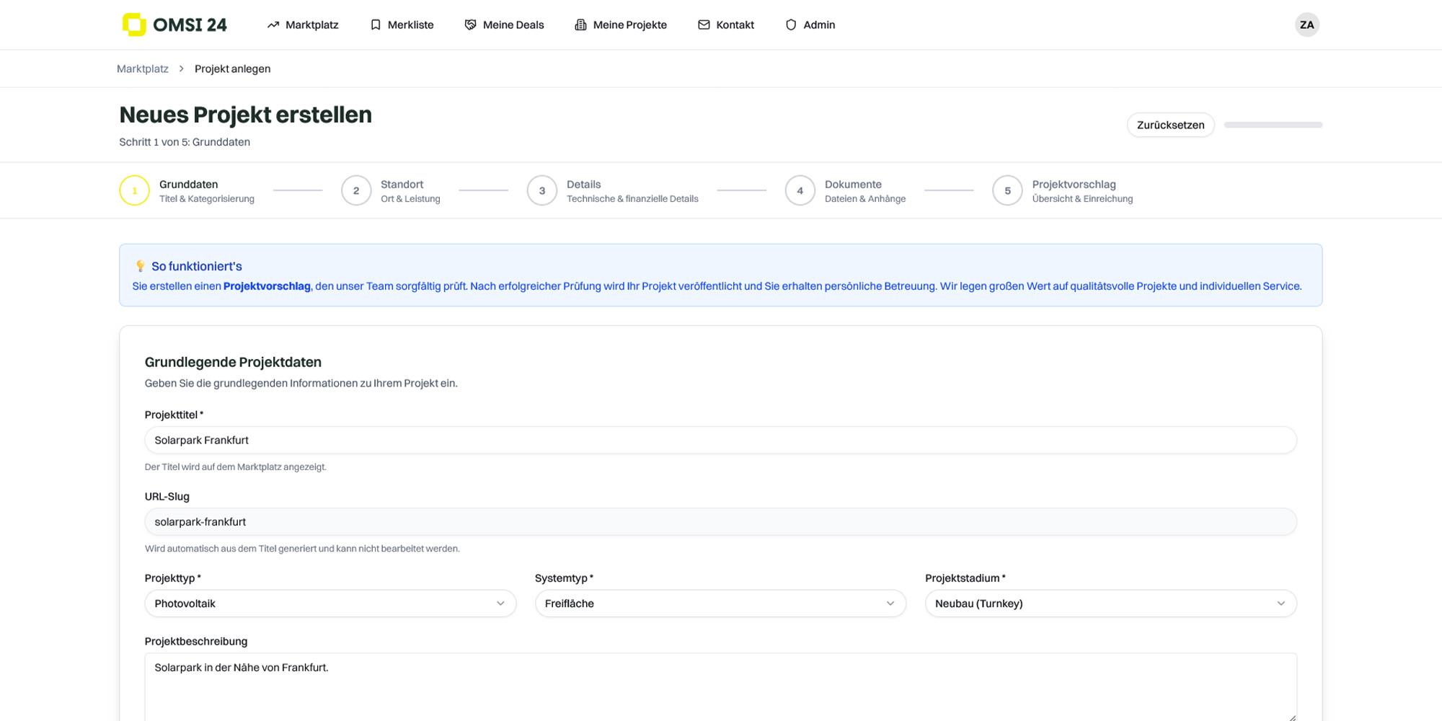Focus the Projekttitel input field
The image size is (1442, 721).
click(x=720, y=441)
